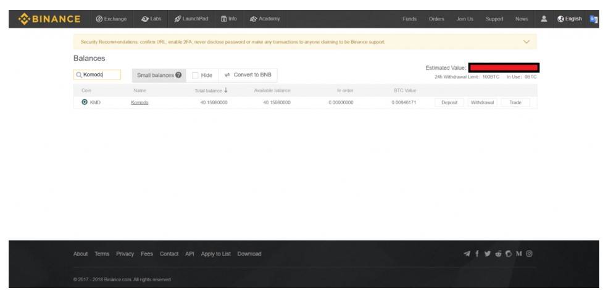Viewport: 603px width, 290px height.
Task: Open the Support menu item
Action: point(494,19)
